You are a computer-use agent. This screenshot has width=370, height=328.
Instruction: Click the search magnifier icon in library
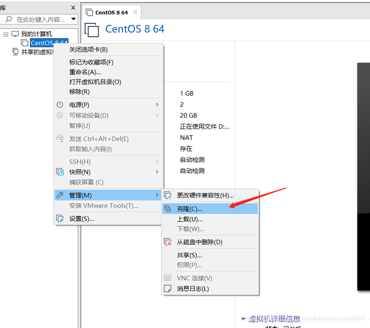[9, 19]
